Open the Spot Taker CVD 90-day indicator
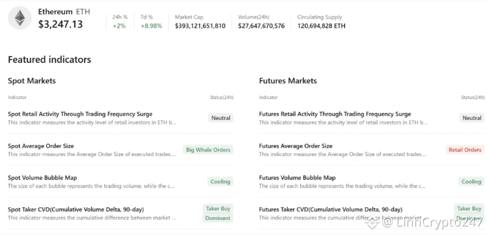Viewport: 487px width, 235px height. [x=76, y=209]
